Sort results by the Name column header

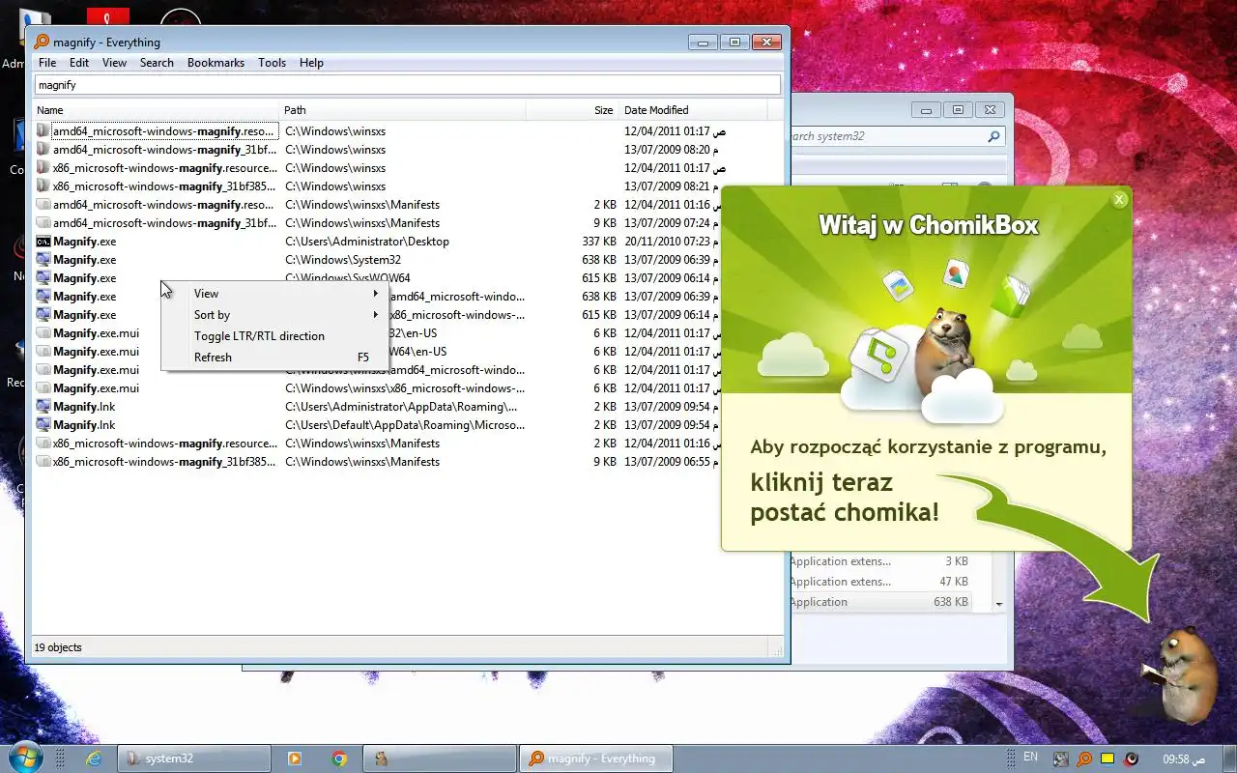[157, 110]
